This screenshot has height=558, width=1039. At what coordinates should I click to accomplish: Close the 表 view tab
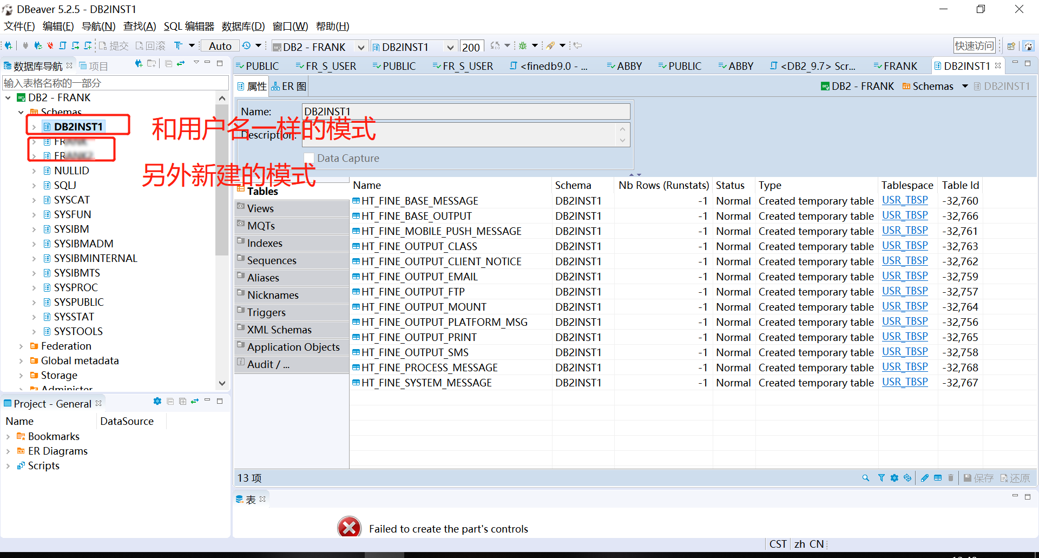(262, 499)
